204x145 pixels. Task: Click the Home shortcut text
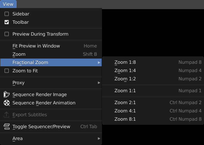90,46
